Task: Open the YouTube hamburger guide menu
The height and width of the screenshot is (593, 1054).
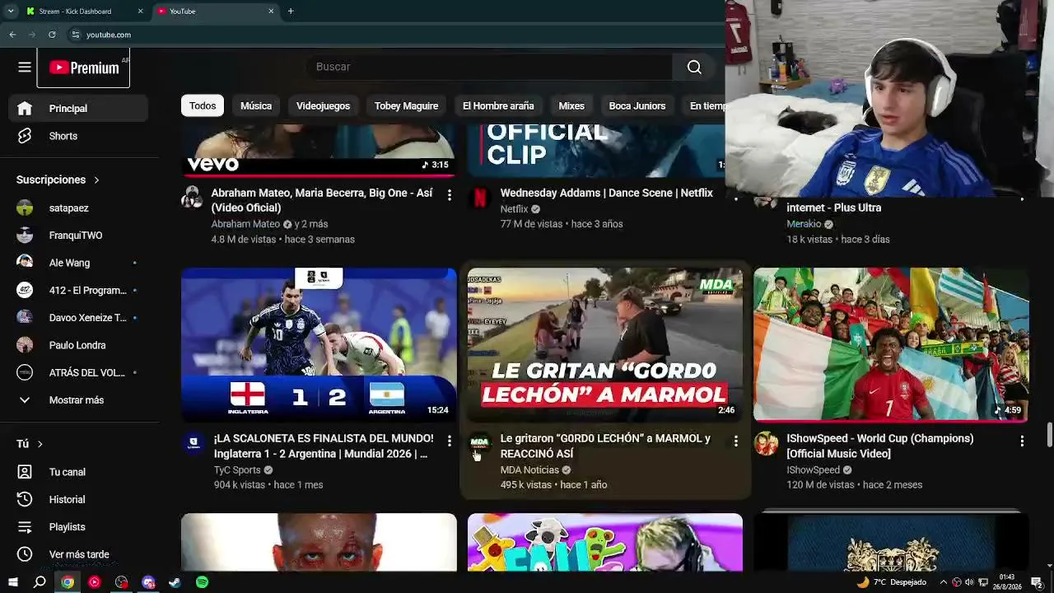Action: tap(25, 68)
